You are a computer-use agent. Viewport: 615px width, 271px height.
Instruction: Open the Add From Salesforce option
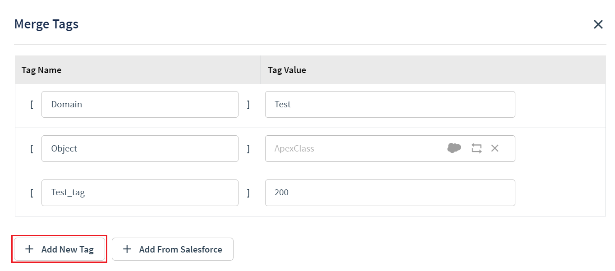coord(173,249)
